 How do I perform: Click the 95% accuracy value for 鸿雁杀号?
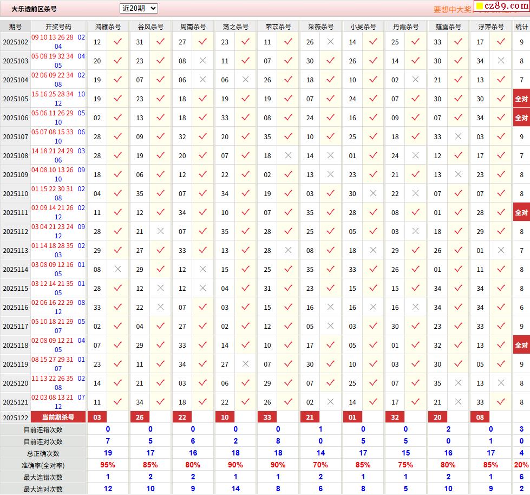[x=108, y=465]
